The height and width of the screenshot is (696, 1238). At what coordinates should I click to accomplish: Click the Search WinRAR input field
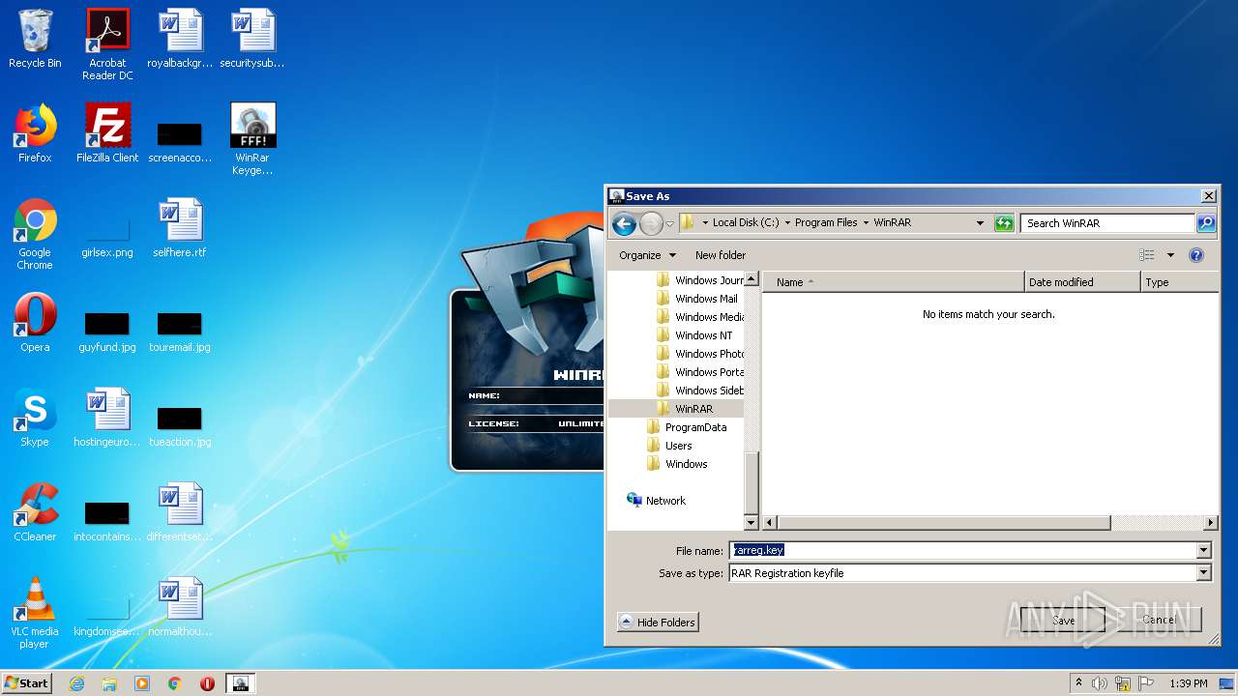[1108, 223]
